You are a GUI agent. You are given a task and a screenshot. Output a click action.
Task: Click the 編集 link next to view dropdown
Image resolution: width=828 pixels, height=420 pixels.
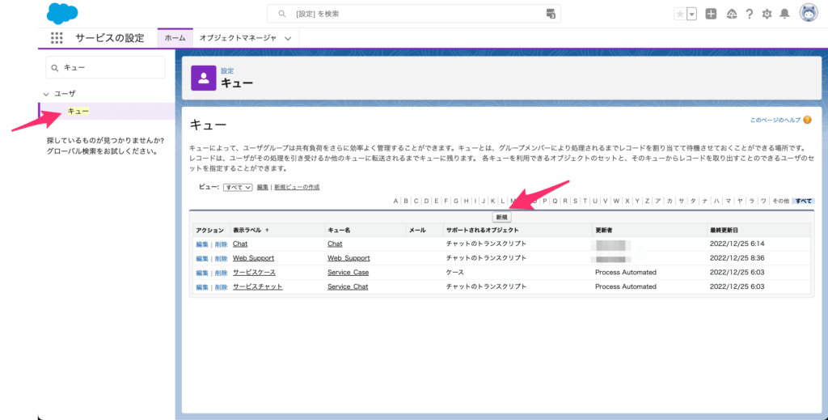coord(263,187)
